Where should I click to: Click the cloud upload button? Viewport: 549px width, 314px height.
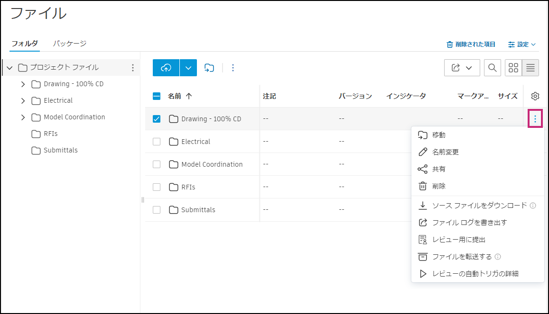point(166,68)
